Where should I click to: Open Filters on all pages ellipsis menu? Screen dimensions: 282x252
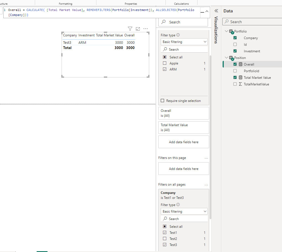[x=206, y=185]
